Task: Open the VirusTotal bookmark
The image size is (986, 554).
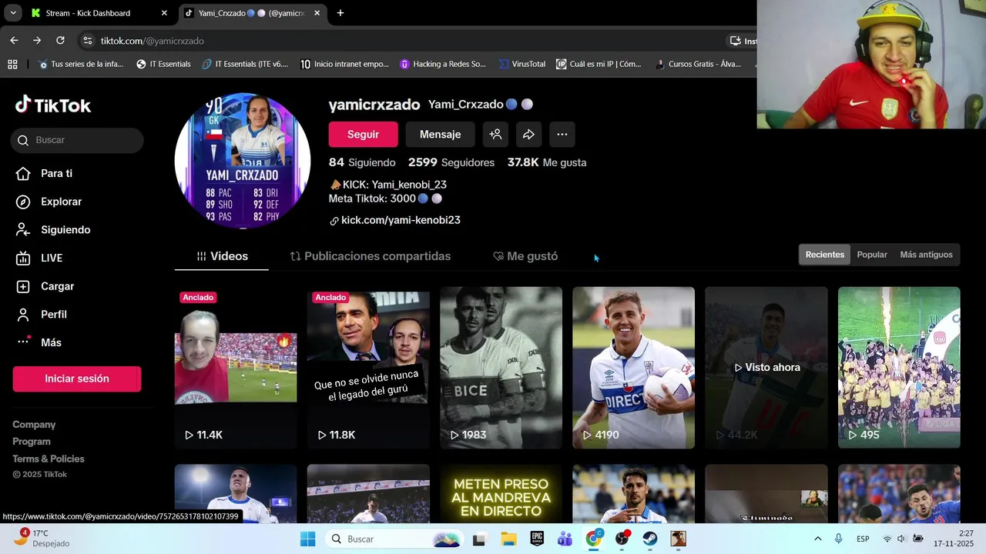Action: coord(522,65)
